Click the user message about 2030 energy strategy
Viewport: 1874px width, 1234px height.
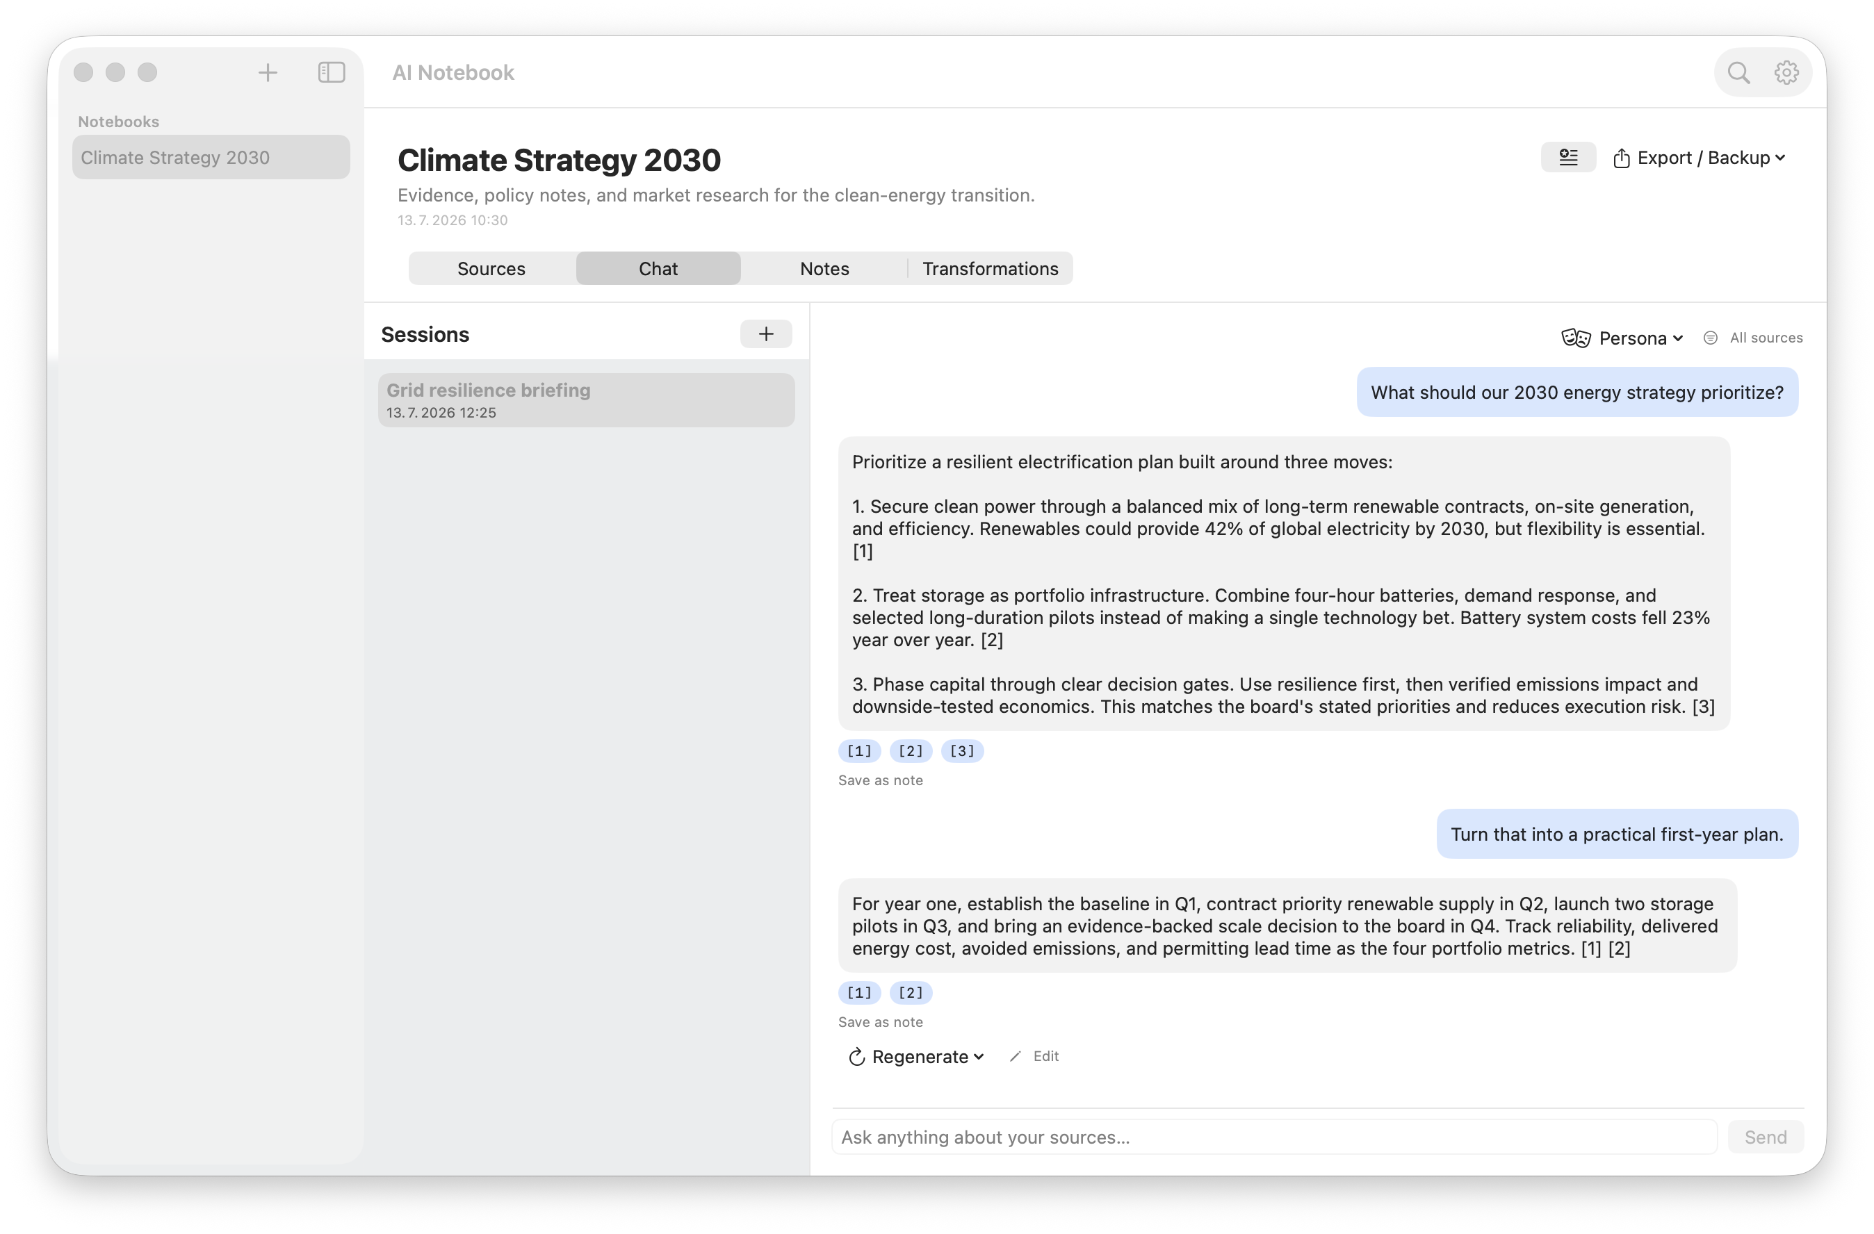1577,392
